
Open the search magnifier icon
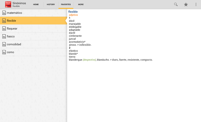coord(176,4)
